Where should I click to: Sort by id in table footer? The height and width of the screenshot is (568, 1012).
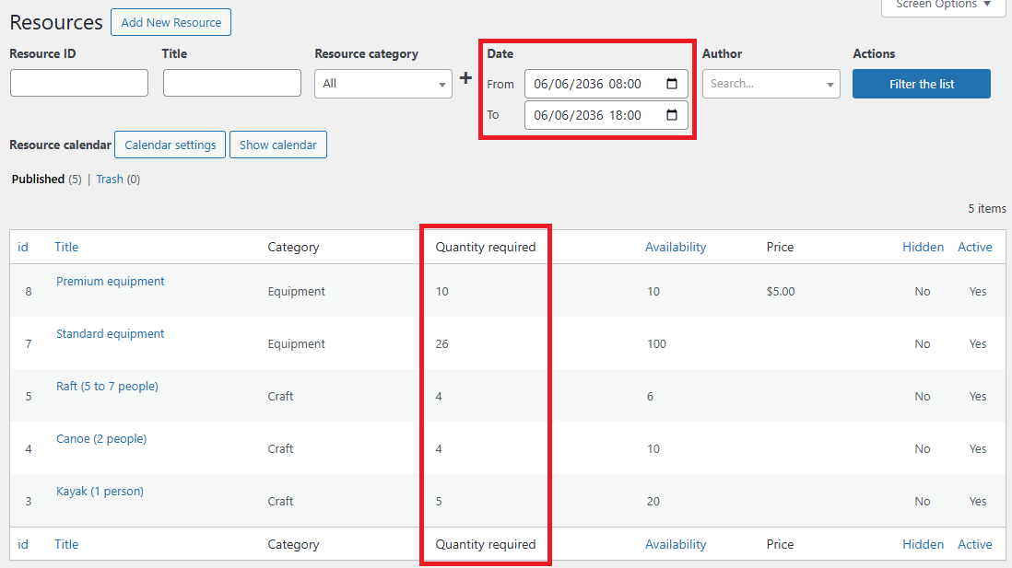click(23, 544)
